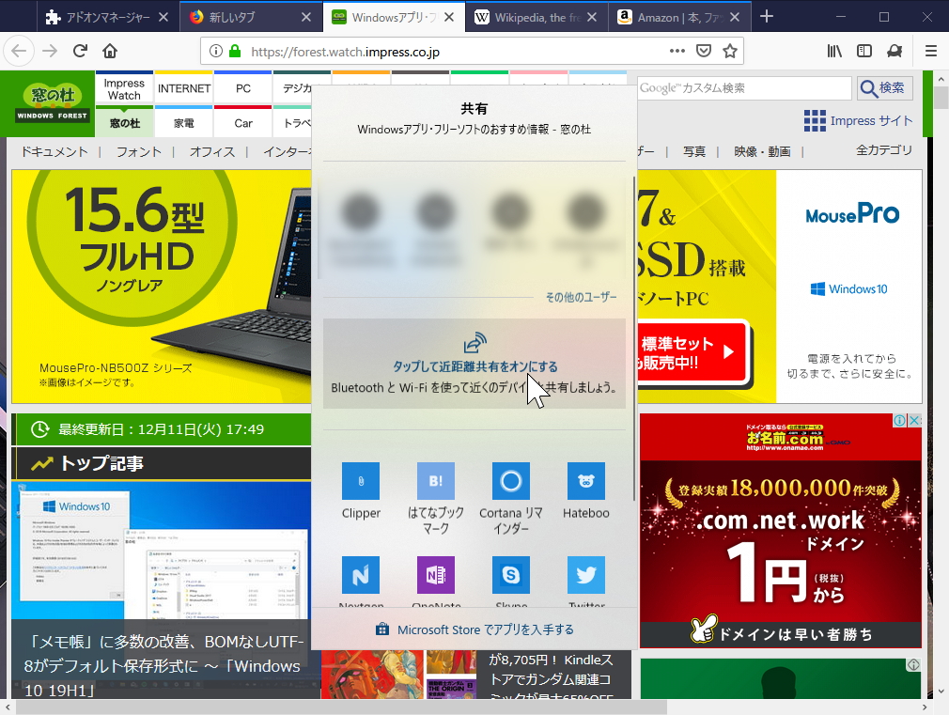
Task: Select the Nextgen share icon
Action: tap(361, 575)
